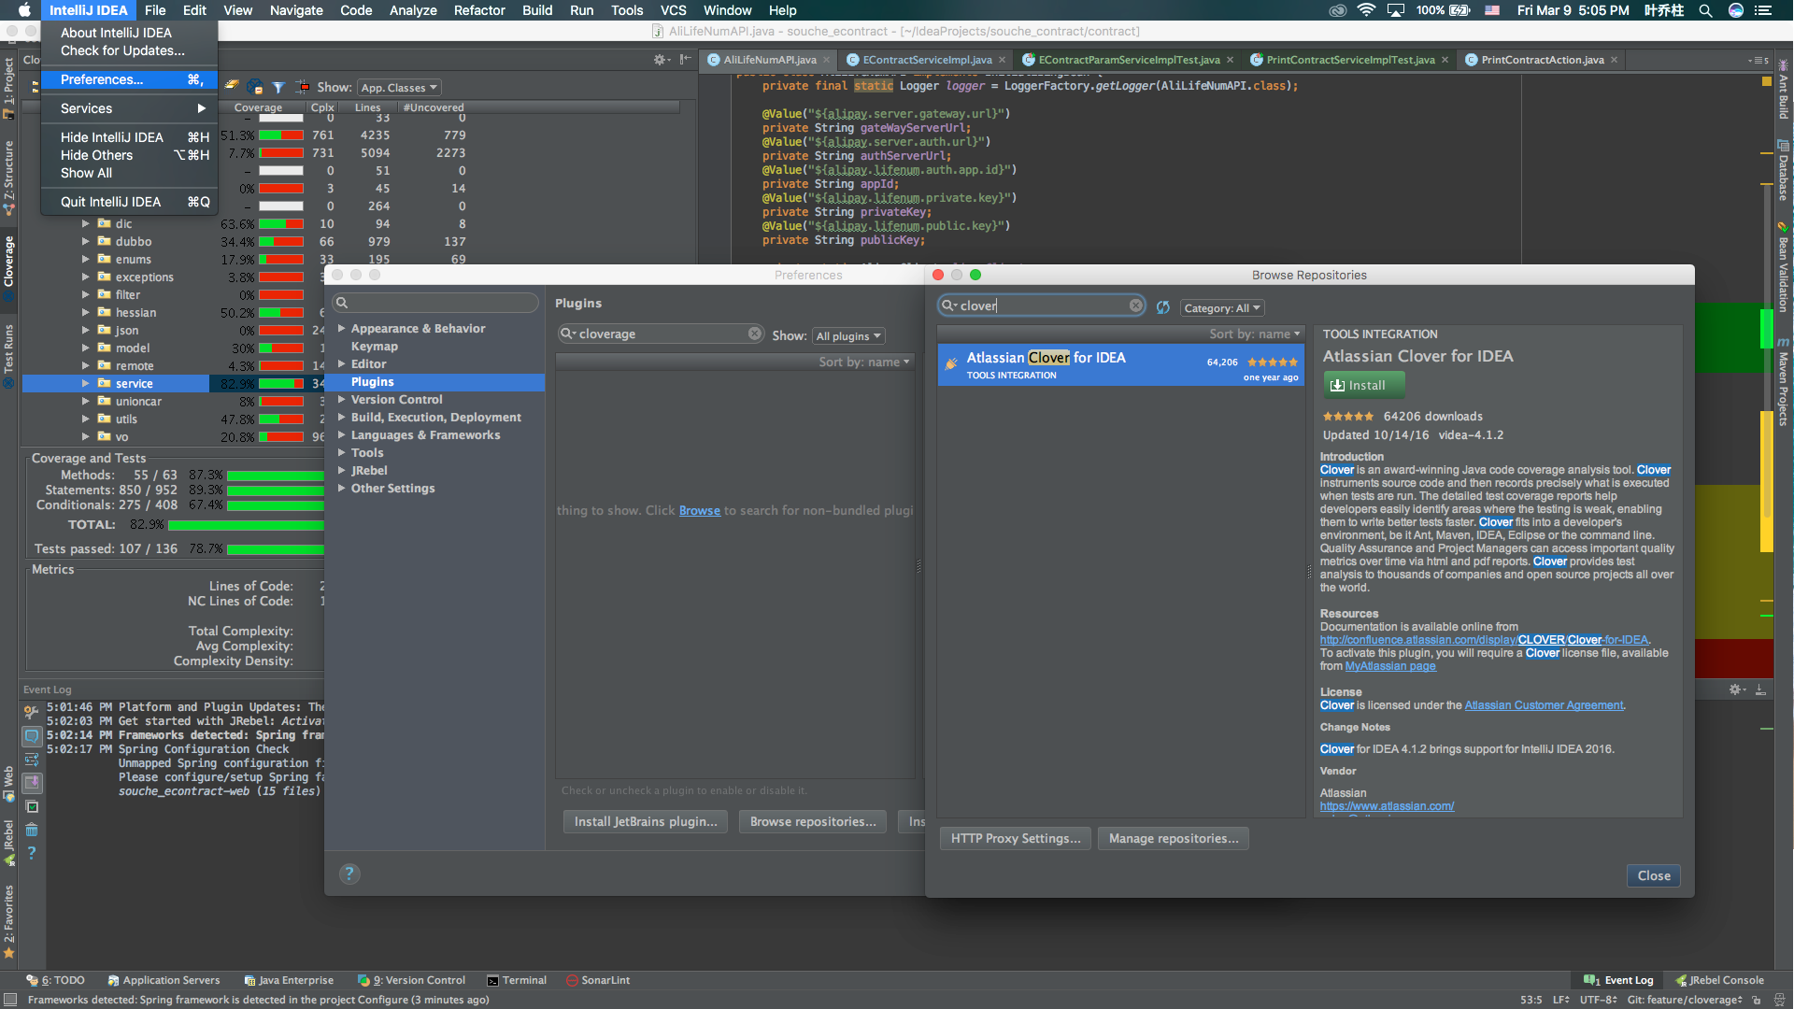The width and height of the screenshot is (1794, 1009).
Task: Open the SonarLint tool window
Action: click(x=597, y=980)
